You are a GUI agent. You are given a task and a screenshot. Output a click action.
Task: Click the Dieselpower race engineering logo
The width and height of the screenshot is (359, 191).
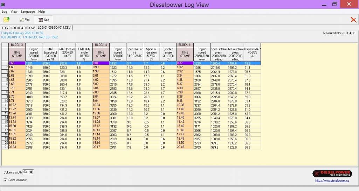tap(331, 174)
